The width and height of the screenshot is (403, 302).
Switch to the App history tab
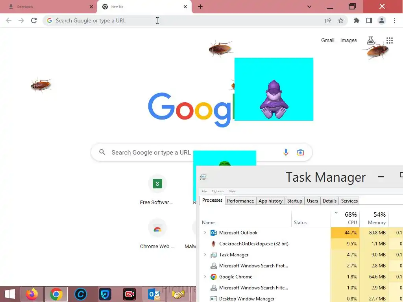tap(270, 201)
